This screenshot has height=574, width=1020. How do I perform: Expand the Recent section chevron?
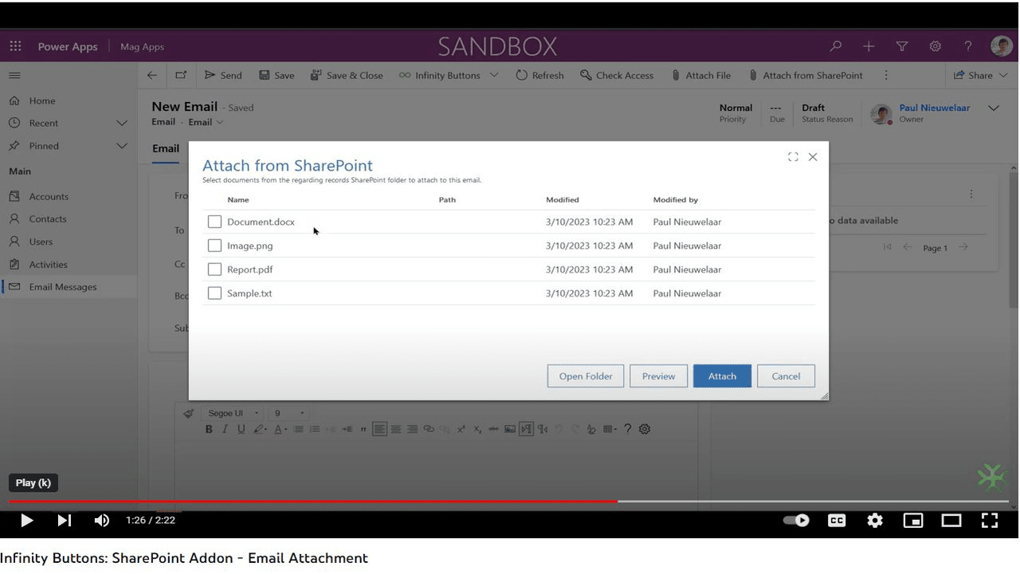click(x=122, y=123)
